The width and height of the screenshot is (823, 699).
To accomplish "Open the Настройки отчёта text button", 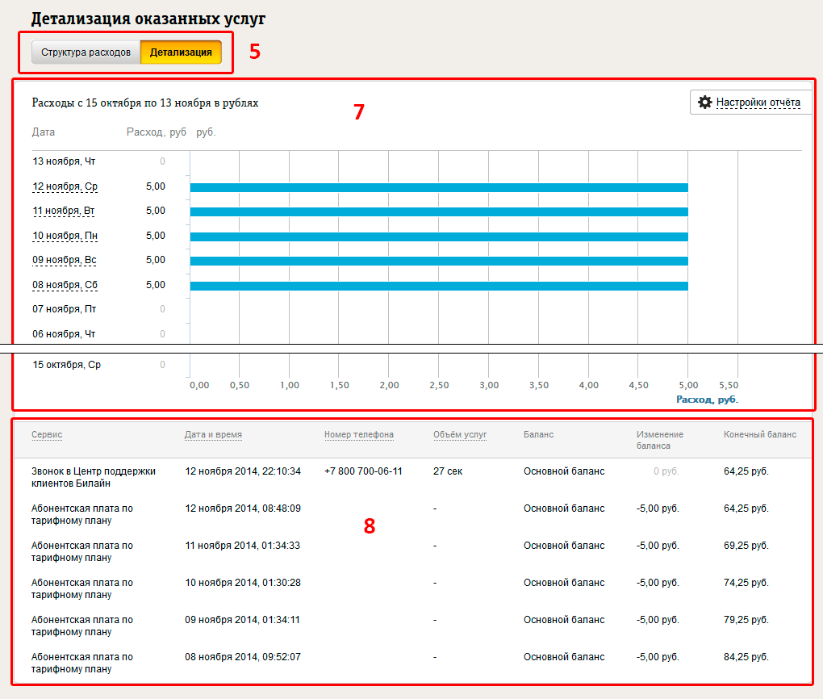I will 758,103.
